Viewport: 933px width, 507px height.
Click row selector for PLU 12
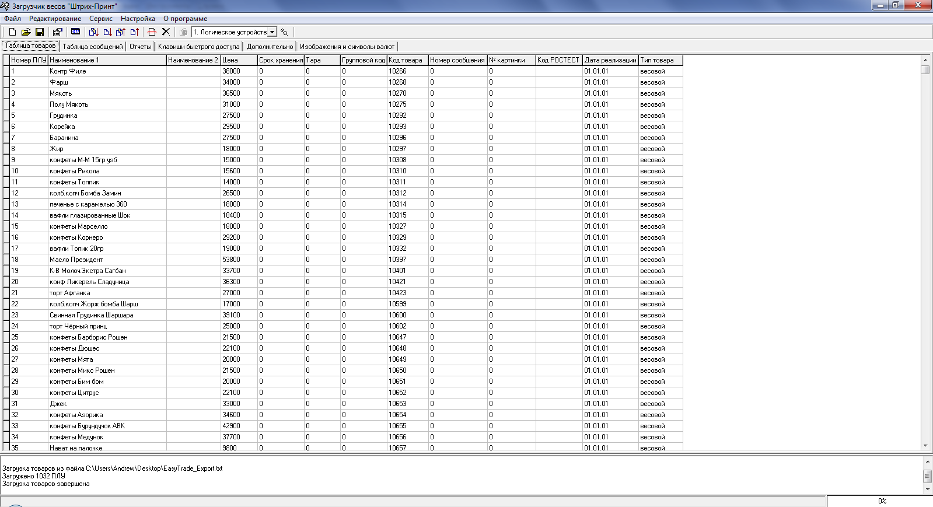(x=6, y=193)
